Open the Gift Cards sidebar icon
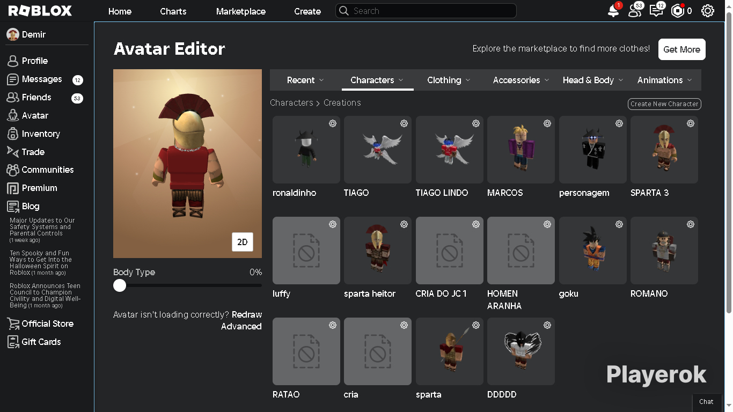 click(13, 342)
